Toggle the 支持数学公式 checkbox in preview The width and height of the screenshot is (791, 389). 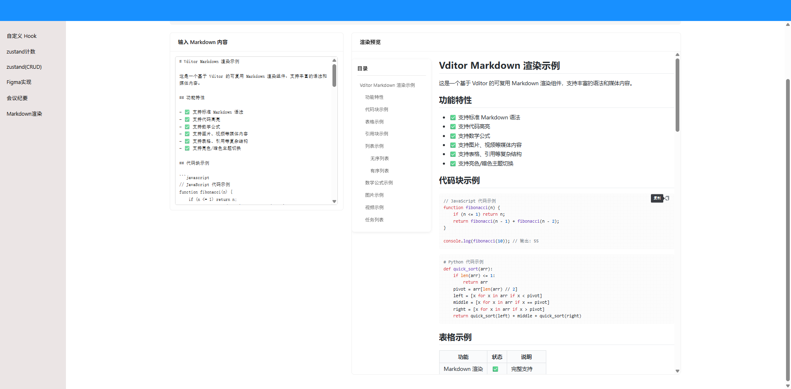[x=453, y=136]
